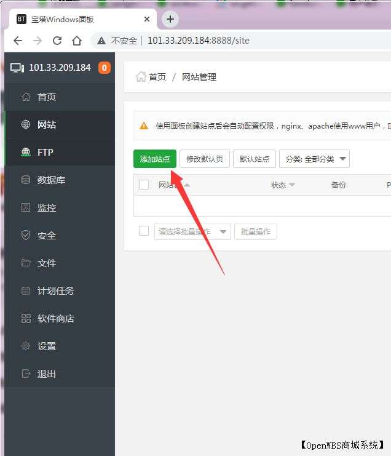Select 退出 in the sidebar menu
391x456 pixels.
[x=46, y=374]
